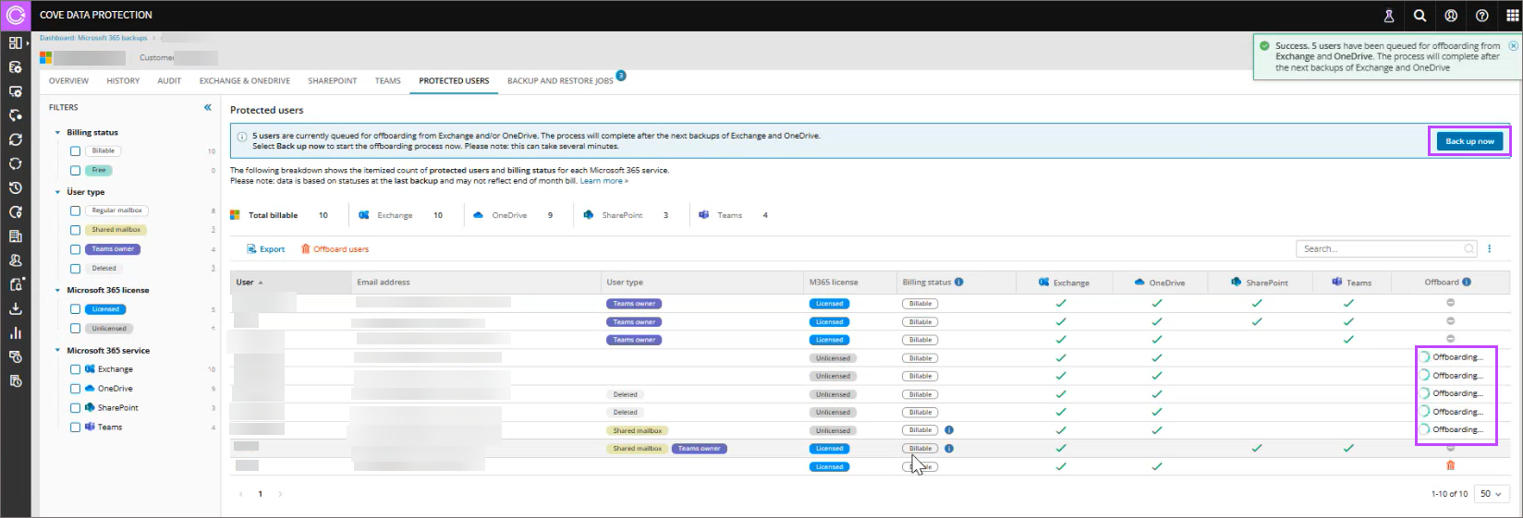This screenshot has width=1523, height=518.
Task: Open the Backup and Restore Jobs tab
Action: [560, 81]
